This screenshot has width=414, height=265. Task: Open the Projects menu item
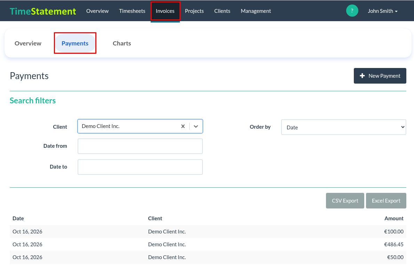point(194,11)
